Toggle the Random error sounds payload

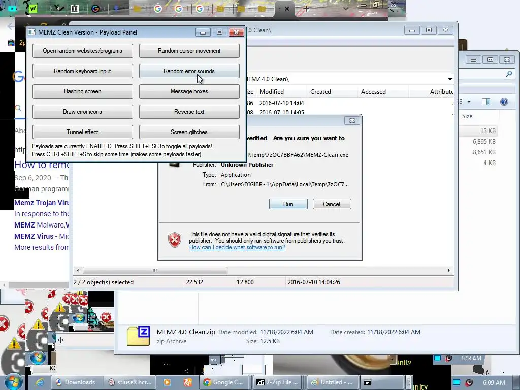click(x=189, y=71)
